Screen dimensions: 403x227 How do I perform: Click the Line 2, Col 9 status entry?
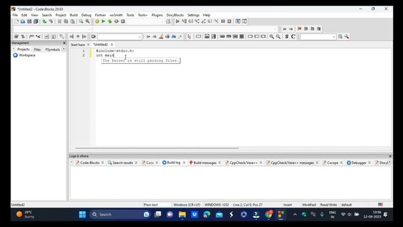(x=247, y=205)
